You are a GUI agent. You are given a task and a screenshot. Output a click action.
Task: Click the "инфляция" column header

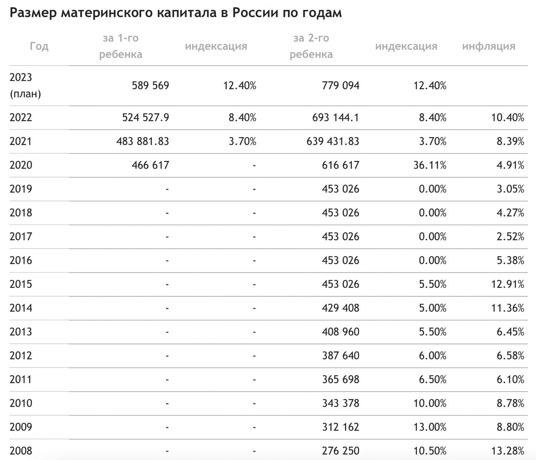tap(489, 46)
